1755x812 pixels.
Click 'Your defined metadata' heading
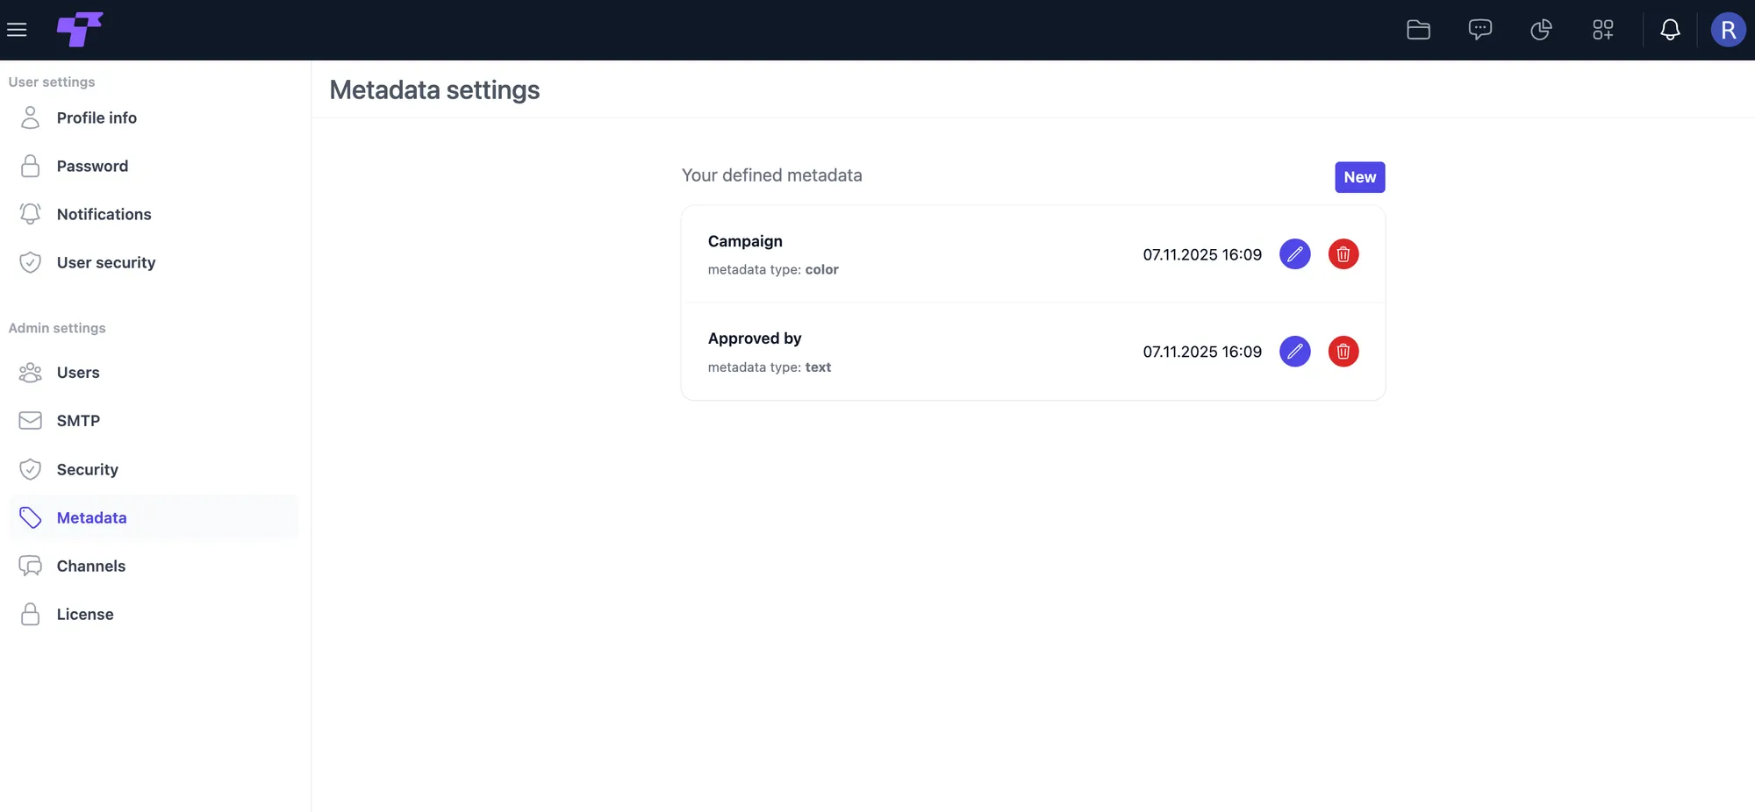[771, 175]
